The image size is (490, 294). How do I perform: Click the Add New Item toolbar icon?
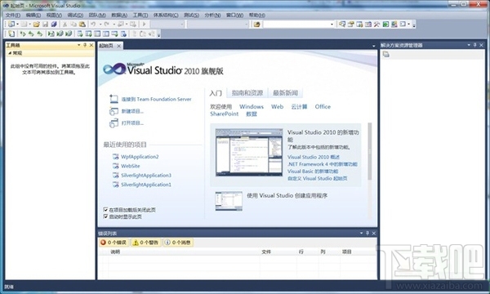pyautogui.click(x=24, y=24)
